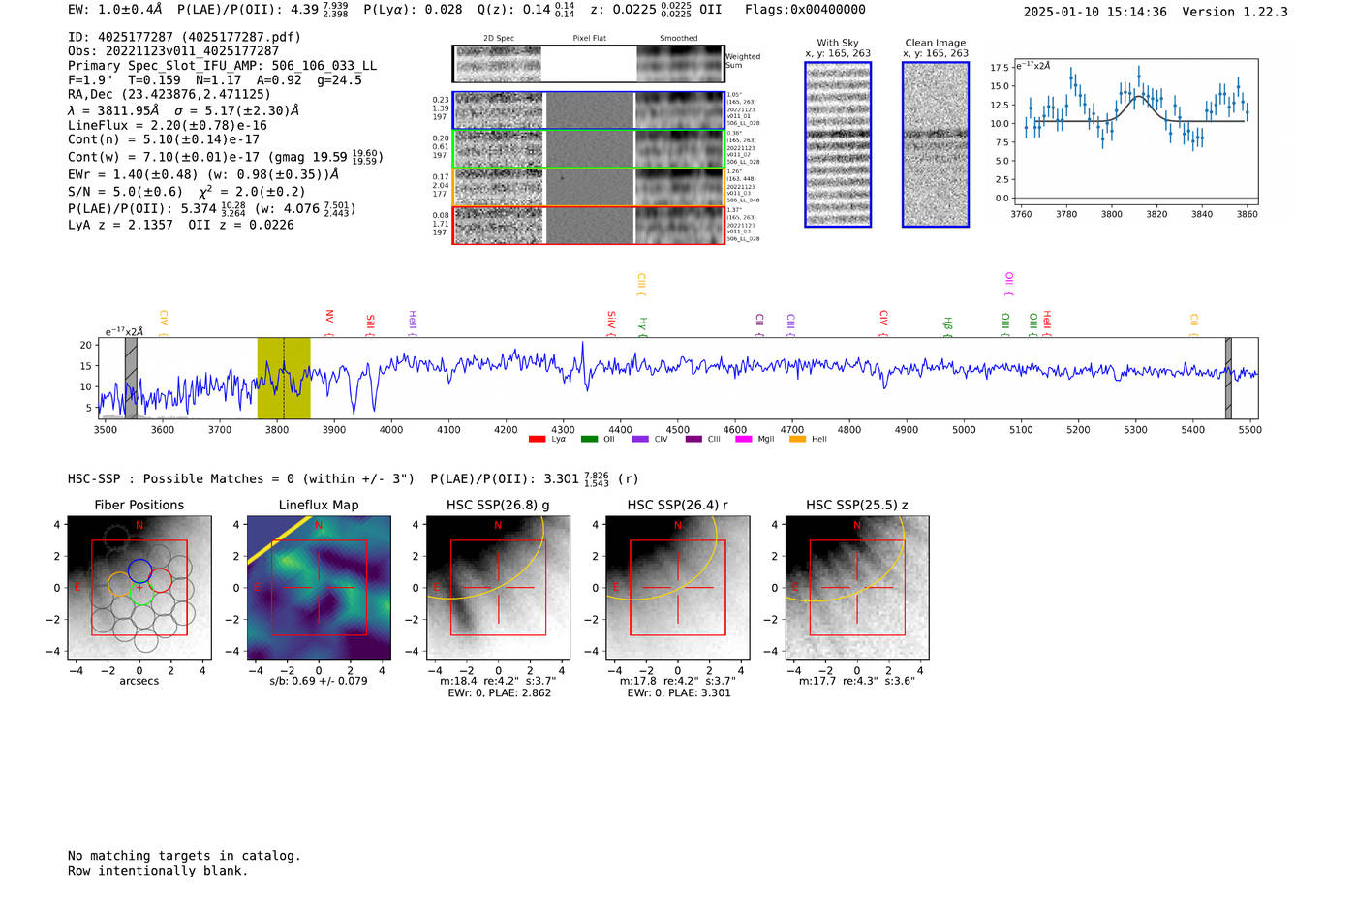1356x923 pixels.
Task: Click 'No matching targets in catalog.' text
Action: [184, 856]
